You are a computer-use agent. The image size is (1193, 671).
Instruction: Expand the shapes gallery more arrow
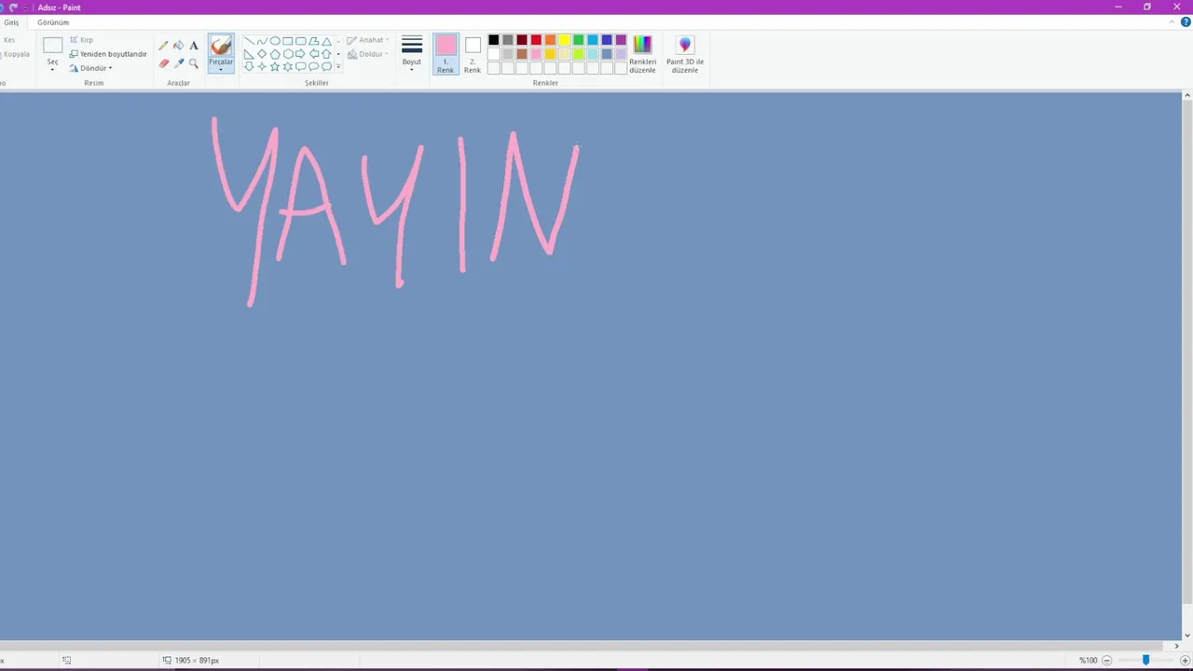(338, 67)
